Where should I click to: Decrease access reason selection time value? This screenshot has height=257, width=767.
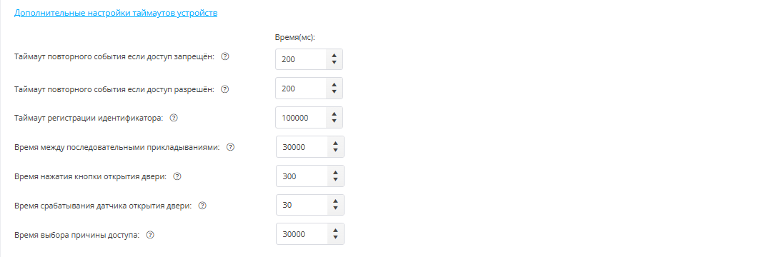(335, 238)
